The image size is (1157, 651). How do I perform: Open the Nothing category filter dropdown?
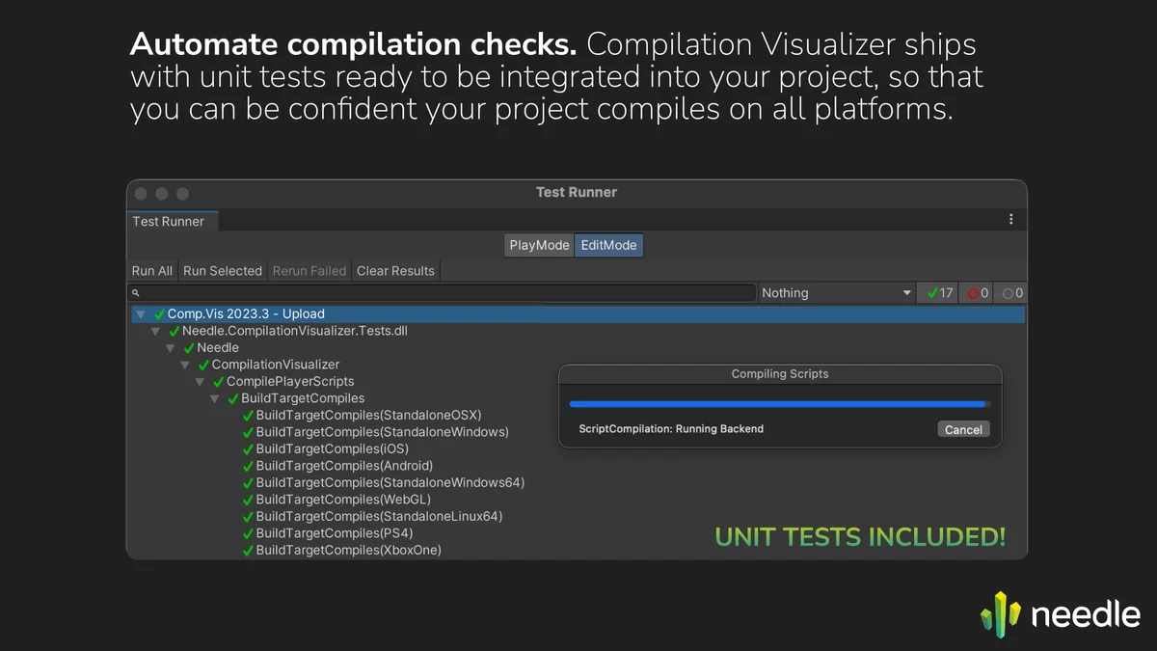point(836,293)
